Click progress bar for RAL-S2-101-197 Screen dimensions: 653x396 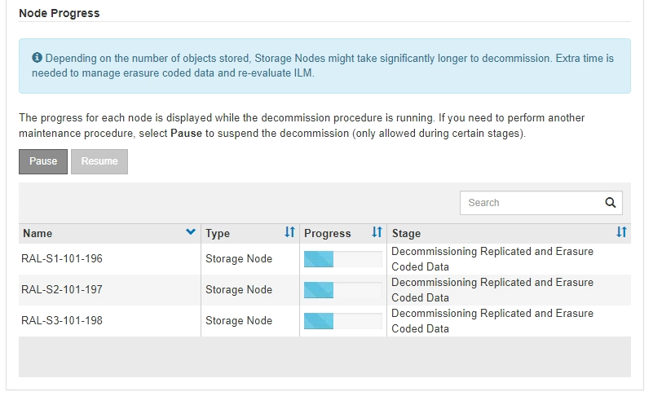[x=342, y=290]
